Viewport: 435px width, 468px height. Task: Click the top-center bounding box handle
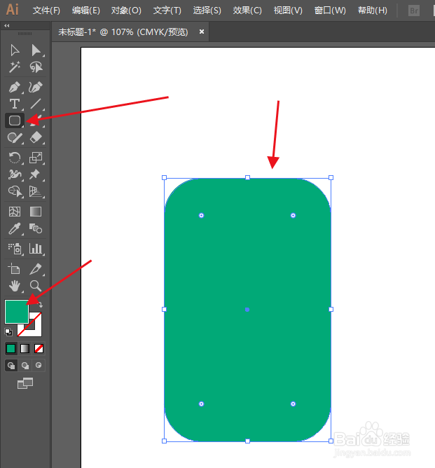(x=247, y=177)
